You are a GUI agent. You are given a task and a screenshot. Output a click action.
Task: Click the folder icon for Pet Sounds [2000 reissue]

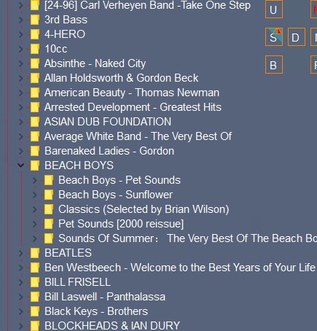pos(49,224)
